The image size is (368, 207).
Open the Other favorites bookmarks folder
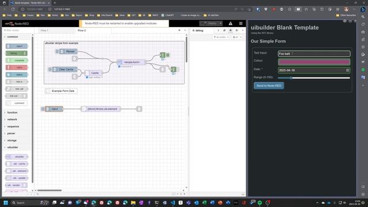pyautogui.click(x=346, y=16)
